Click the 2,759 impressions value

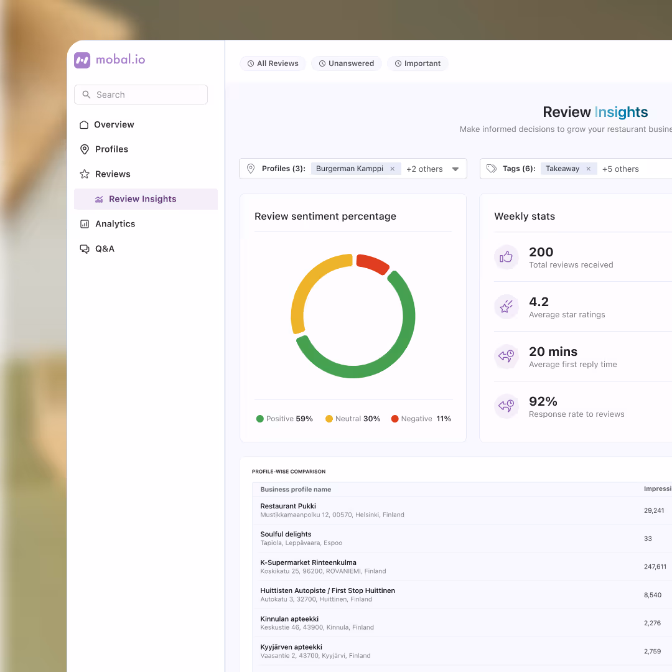(x=652, y=651)
